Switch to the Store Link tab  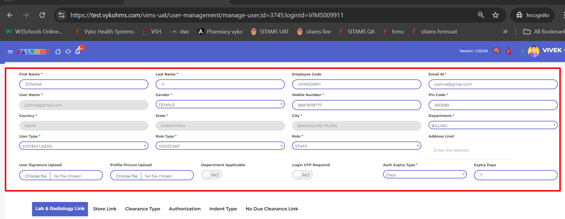[105, 209]
